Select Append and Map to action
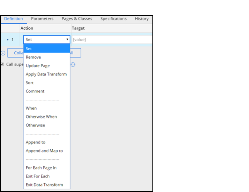Screen dimensions: 249x192 (x=47, y=151)
